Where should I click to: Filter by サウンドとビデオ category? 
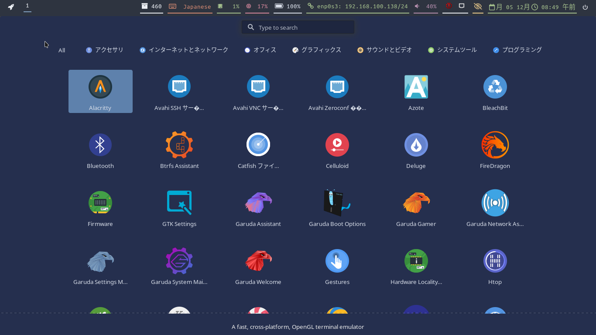point(384,50)
